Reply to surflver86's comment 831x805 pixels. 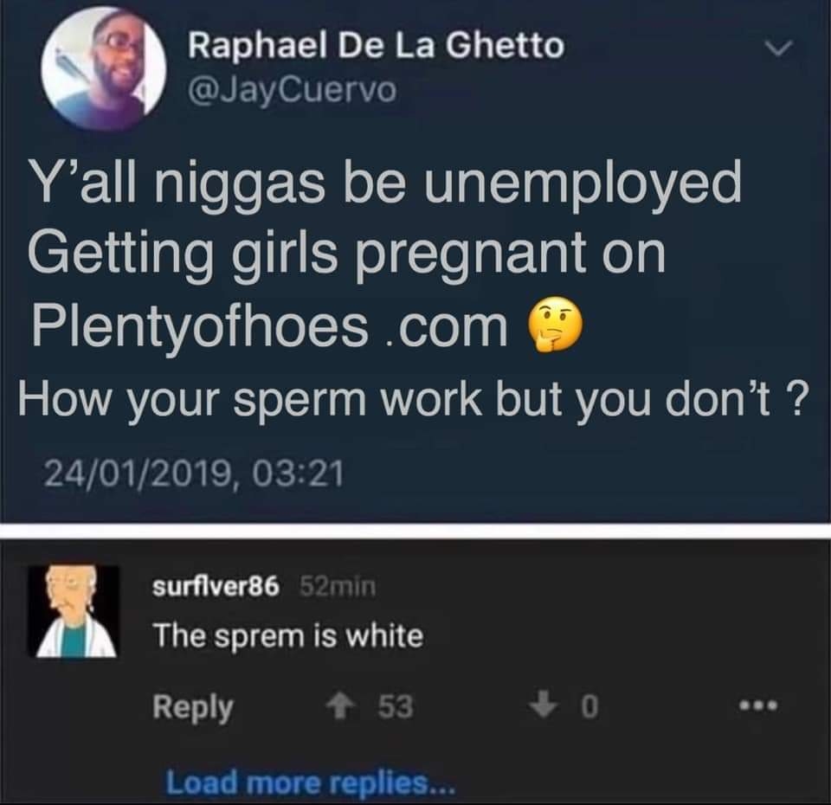(x=193, y=707)
